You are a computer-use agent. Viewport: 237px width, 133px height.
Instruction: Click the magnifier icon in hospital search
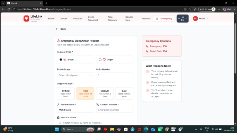point(60,123)
